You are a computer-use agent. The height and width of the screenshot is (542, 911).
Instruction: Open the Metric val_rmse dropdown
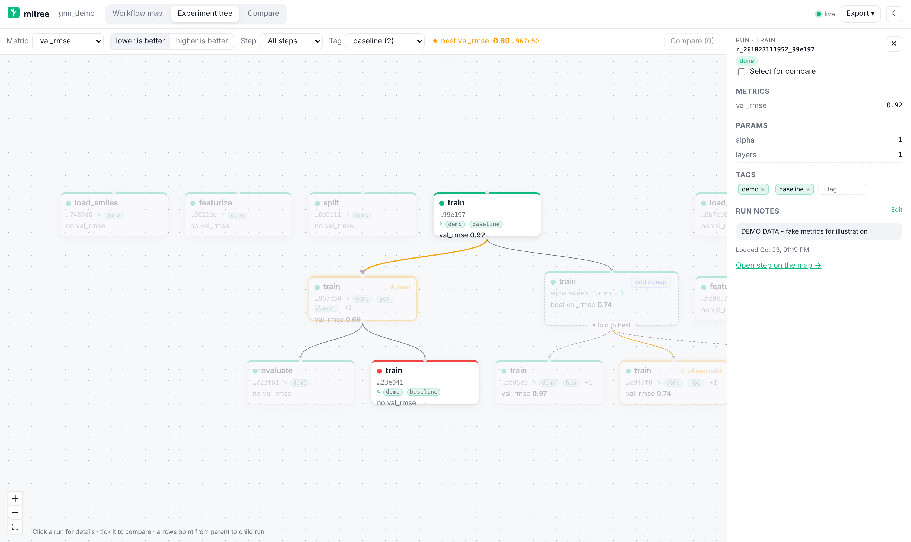(68, 41)
